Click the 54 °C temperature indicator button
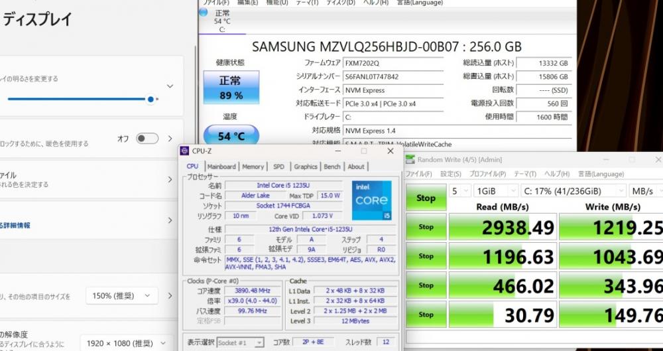This screenshot has height=351, width=663. 231,135
